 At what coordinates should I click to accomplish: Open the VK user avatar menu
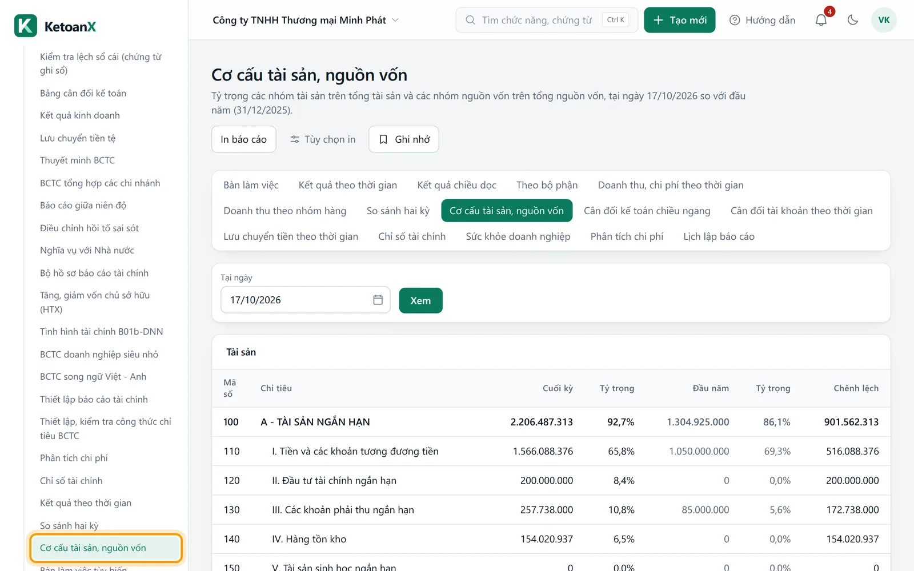click(x=884, y=20)
